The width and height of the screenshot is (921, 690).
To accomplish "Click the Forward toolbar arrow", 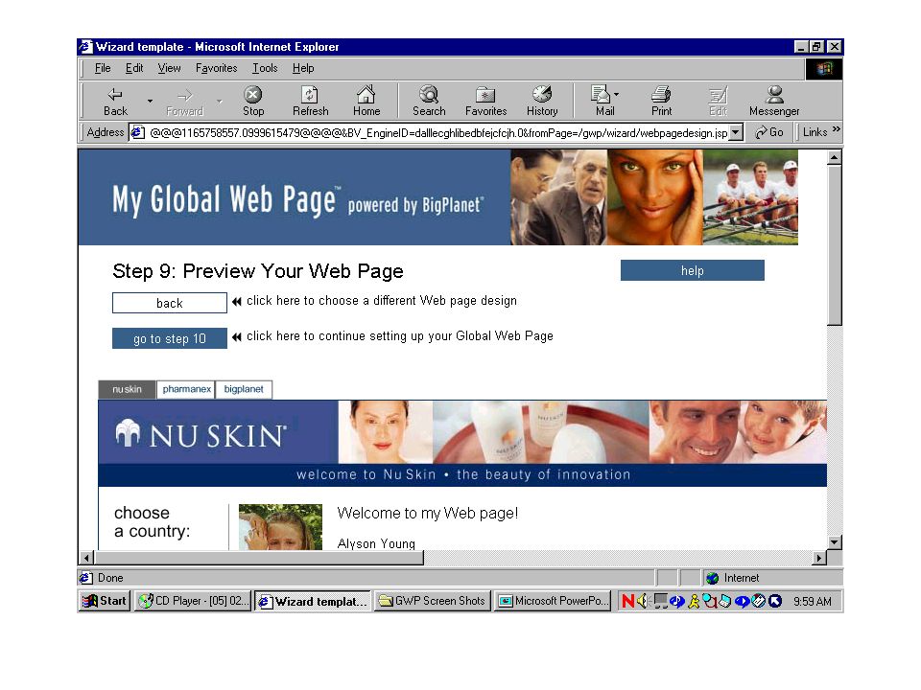I will [x=184, y=101].
